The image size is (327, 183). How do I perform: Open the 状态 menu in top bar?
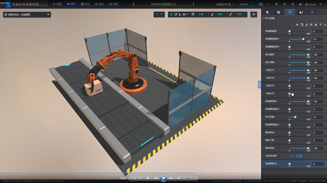pos(86,4)
